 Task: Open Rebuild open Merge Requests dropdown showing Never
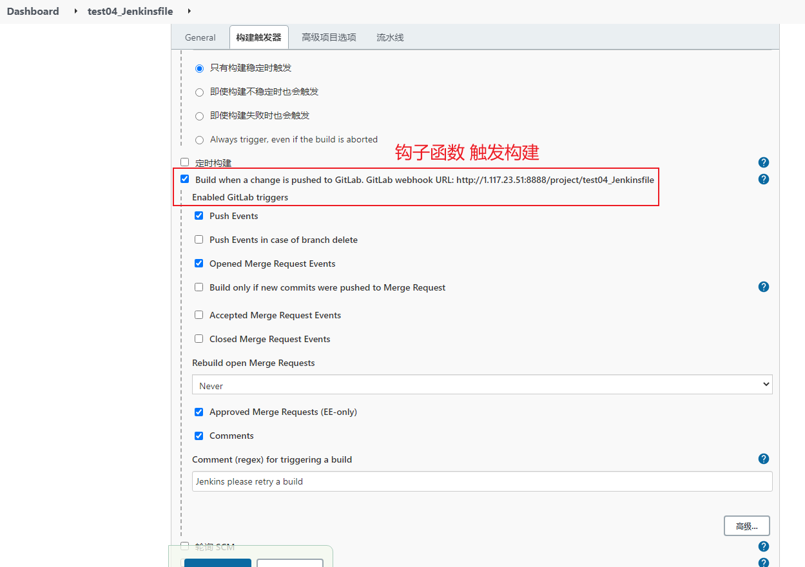(482, 385)
